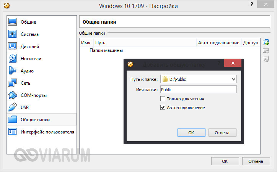
Task: Click the USB plug icon
Action: pos(13,107)
